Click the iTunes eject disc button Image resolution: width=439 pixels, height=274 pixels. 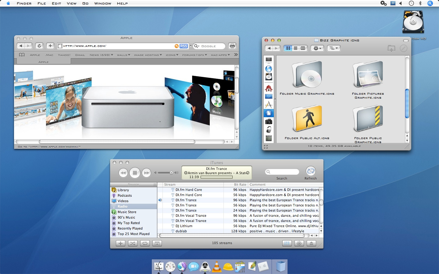tap(311, 243)
